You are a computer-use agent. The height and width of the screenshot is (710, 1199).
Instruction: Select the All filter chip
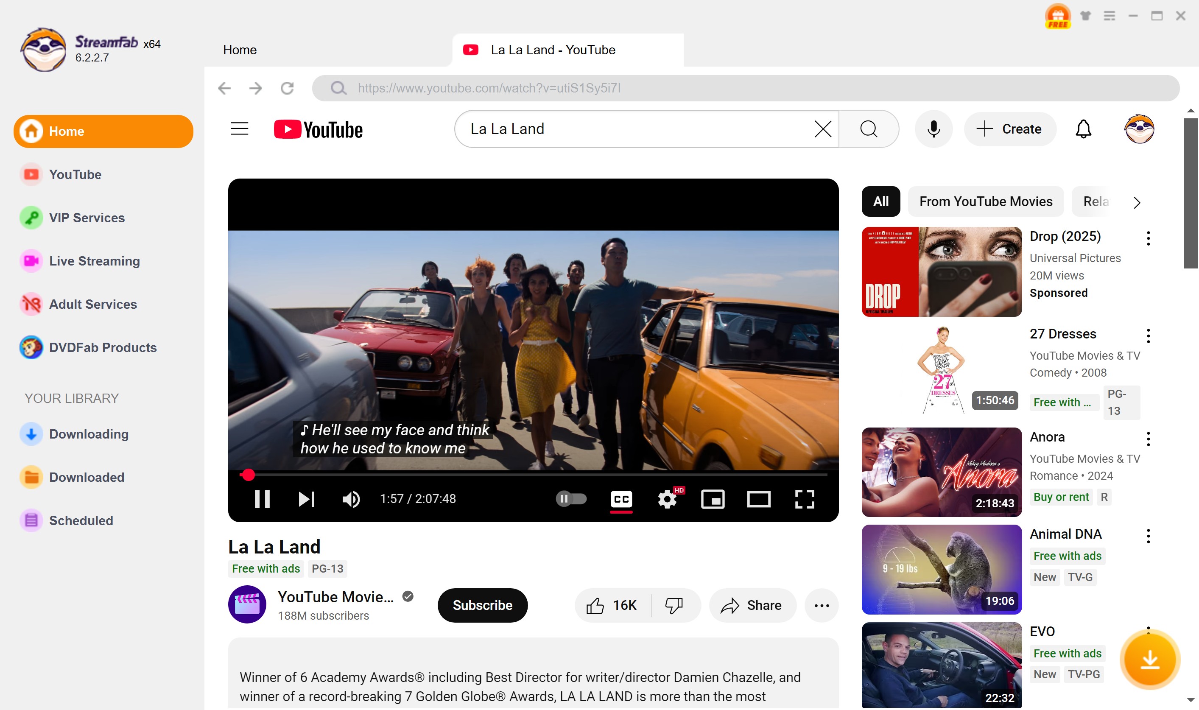[880, 201]
